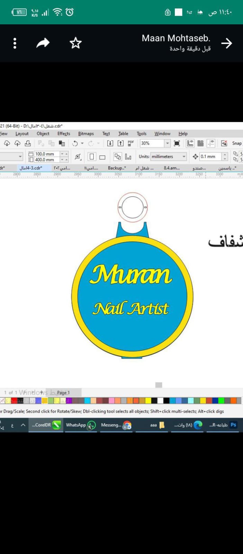The image size is (243, 554).
Task: Open the Units millimeters dropdown
Action: pos(184,157)
